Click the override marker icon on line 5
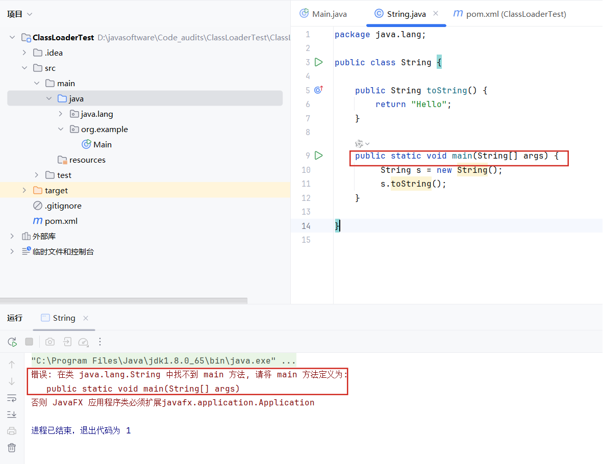Image resolution: width=603 pixels, height=464 pixels. coord(319,90)
